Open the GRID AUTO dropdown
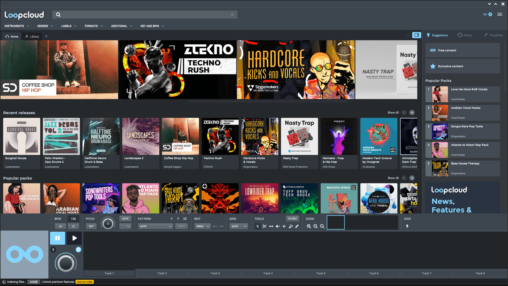 239,226
